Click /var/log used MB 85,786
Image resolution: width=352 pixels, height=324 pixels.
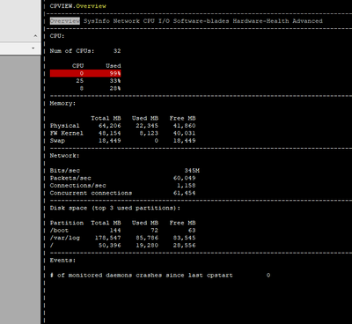pyautogui.click(x=147, y=238)
